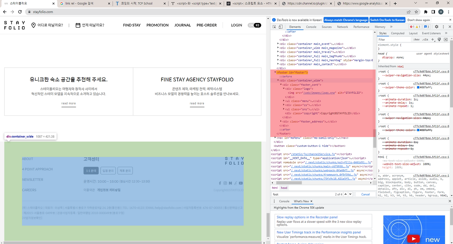The height and width of the screenshot is (244, 453).
Task: Add a new style rule with plus icon
Action: (x=432, y=40)
